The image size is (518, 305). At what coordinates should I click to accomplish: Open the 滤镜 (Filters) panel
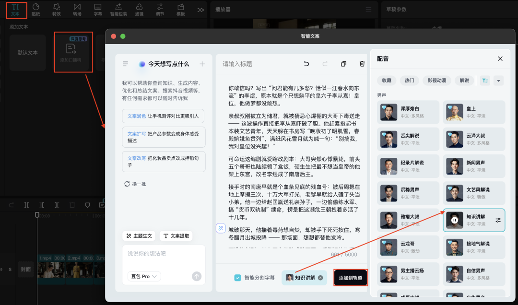[x=139, y=9]
